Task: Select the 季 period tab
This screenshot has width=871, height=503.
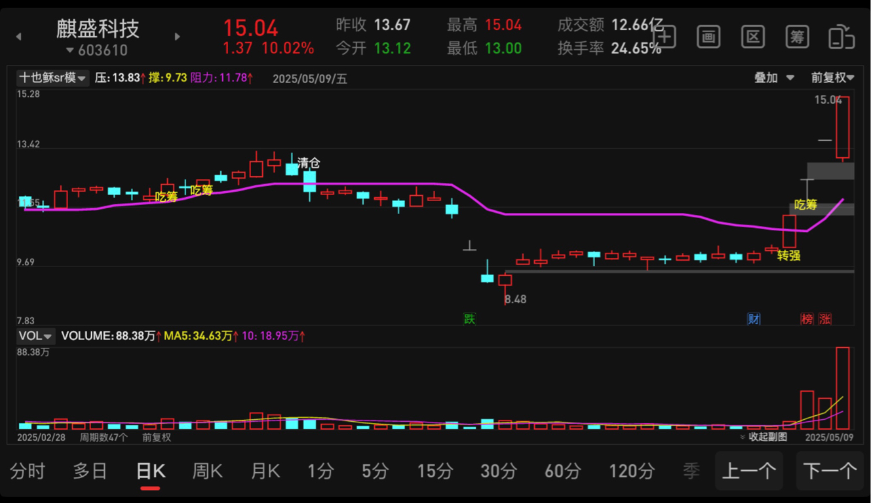Action: pos(691,470)
